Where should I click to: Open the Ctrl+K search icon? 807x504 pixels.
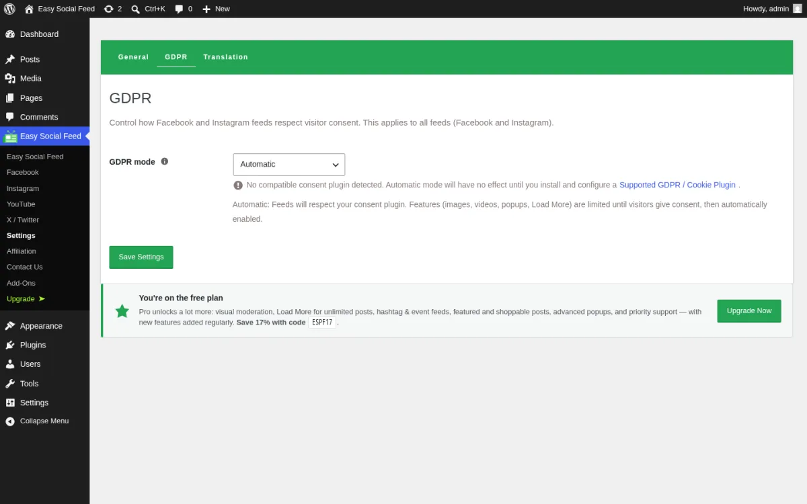coord(136,9)
